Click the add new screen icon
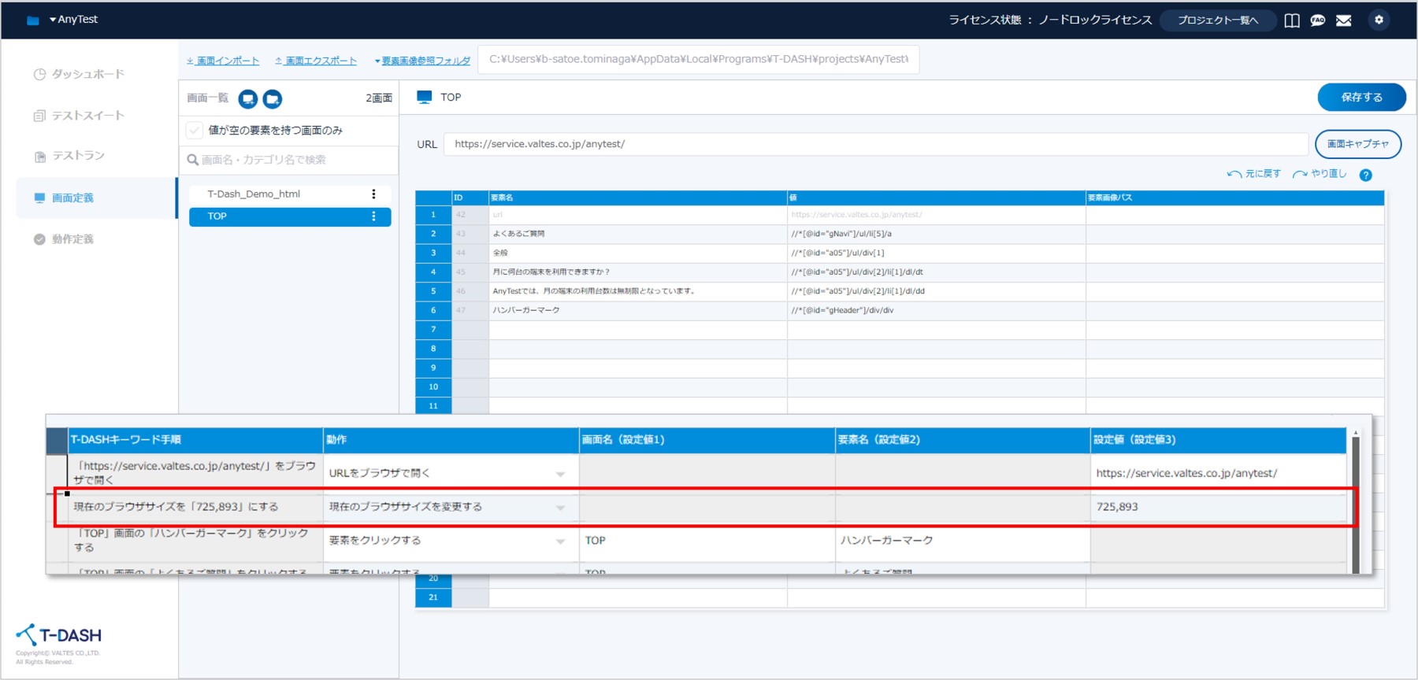Image resolution: width=1418 pixels, height=680 pixels. tap(248, 98)
